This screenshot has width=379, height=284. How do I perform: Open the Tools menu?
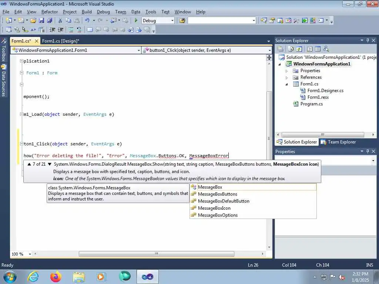(x=151, y=12)
